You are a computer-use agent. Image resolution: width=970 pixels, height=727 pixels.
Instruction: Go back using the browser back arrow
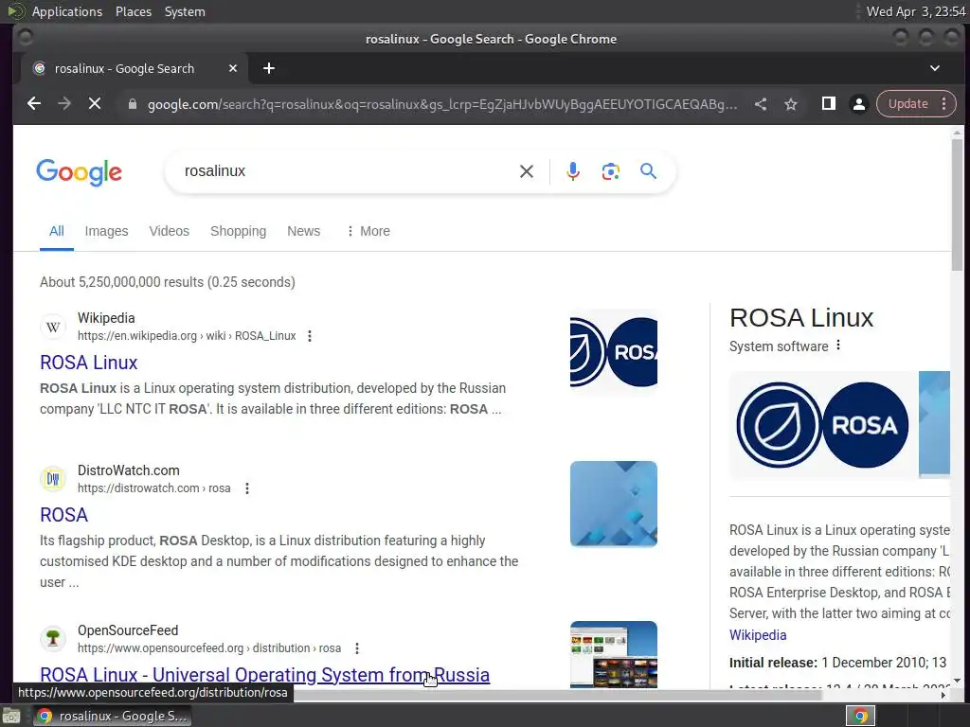tap(34, 104)
